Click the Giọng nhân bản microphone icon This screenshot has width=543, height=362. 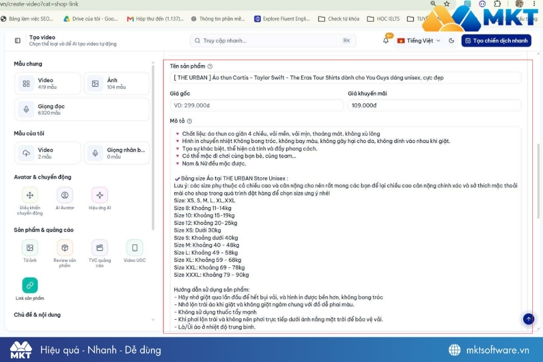coord(95,153)
